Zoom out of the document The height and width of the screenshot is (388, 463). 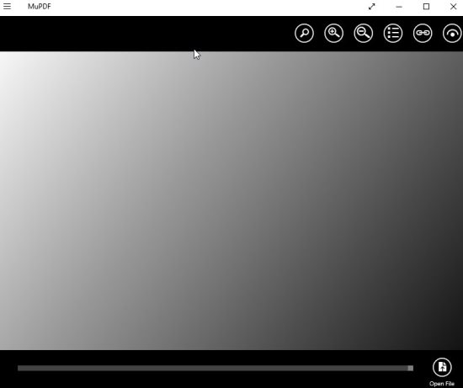click(x=363, y=33)
